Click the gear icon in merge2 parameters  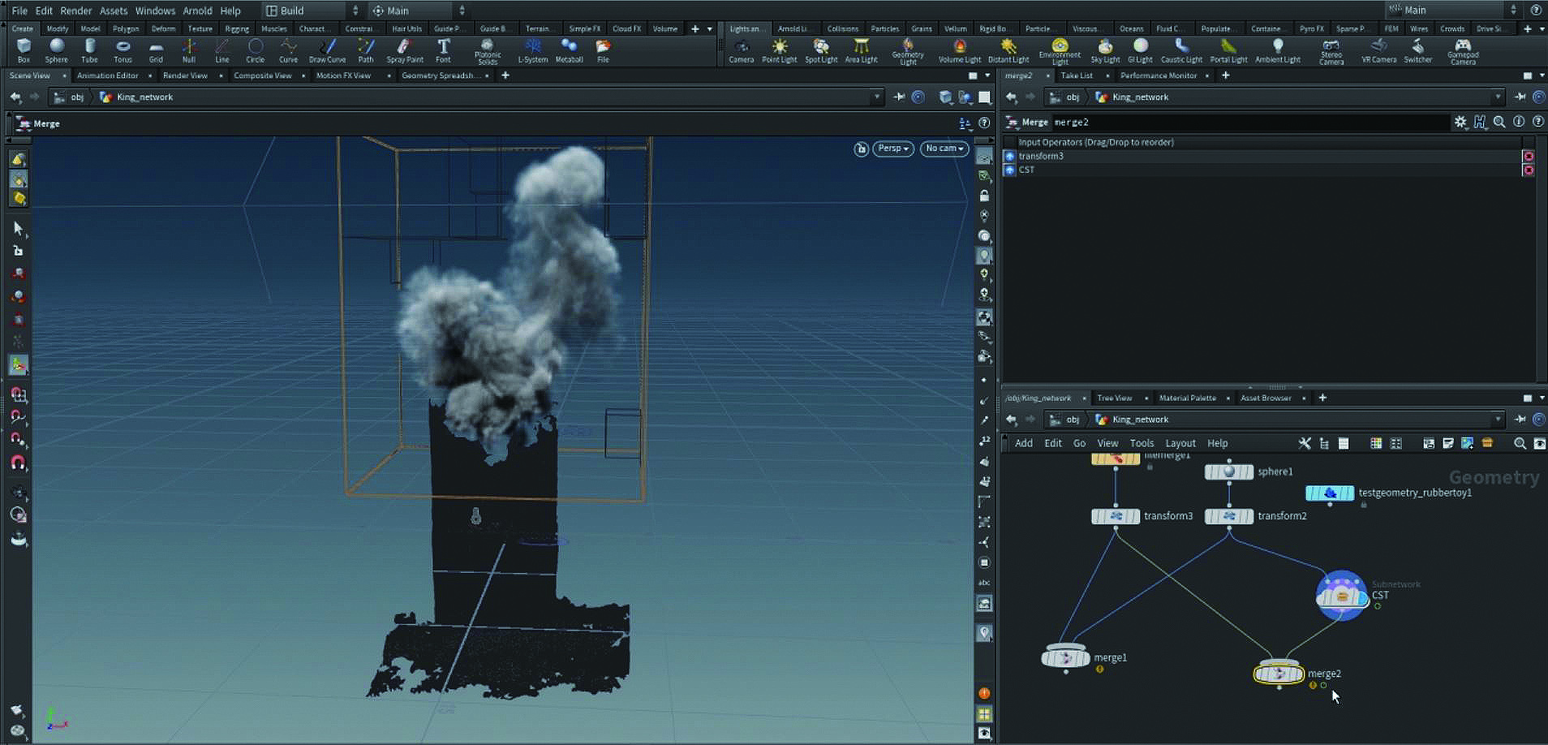point(1460,122)
